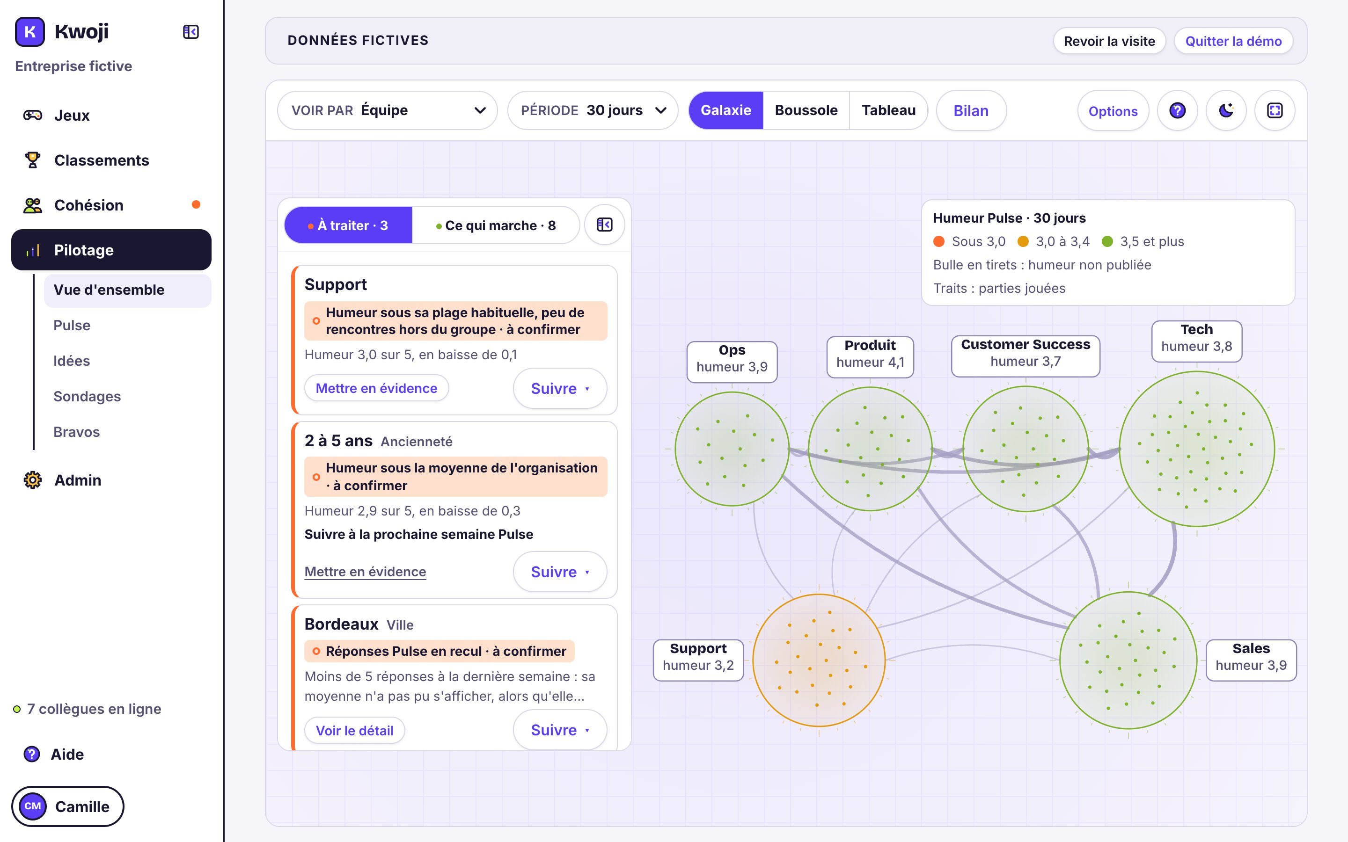Select the Ce qui marche · 8 tab
1348x842 pixels.
click(x=495, y=225)
